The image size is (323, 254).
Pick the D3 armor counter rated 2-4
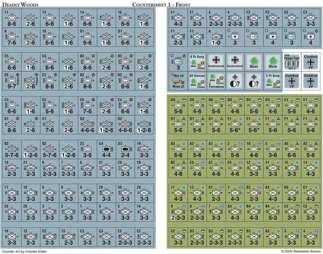tap(127, 149)
